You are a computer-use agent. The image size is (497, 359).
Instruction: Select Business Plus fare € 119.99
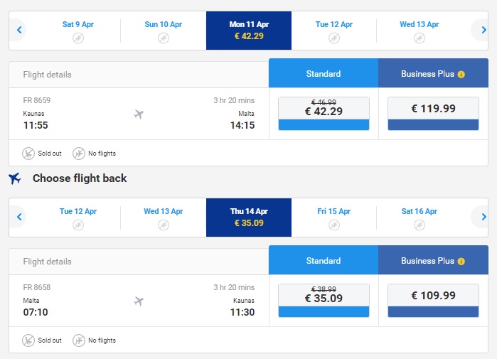pos(433,114)
